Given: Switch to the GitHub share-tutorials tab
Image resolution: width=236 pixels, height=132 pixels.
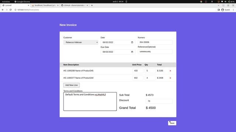Looking at the screenshot, I should tap(74, 5).
